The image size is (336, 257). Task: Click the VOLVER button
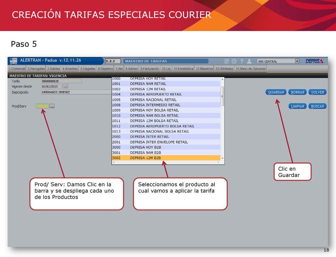(x=317, y=92)
